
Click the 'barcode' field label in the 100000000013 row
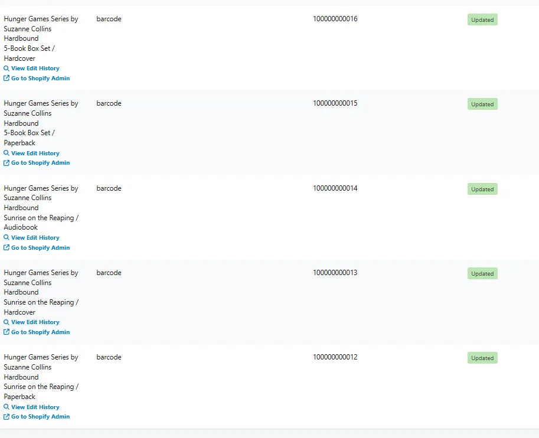pyautogui.click(x=109, y=273)
